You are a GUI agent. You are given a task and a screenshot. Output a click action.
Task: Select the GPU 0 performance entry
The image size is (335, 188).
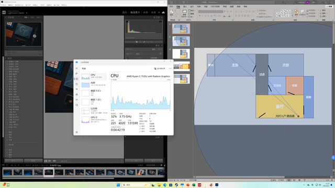click(94, 120)
